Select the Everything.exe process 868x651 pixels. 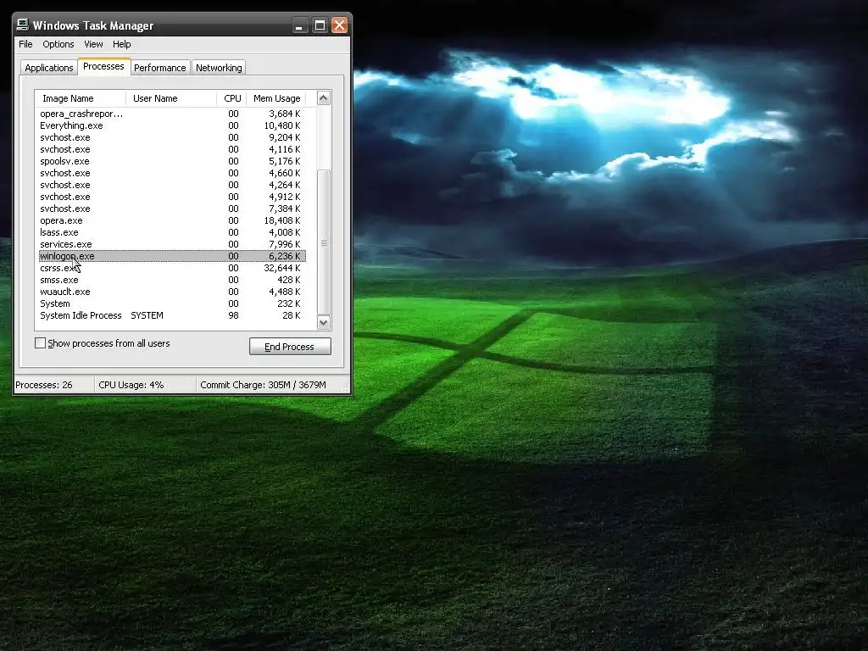pos(172,125)
